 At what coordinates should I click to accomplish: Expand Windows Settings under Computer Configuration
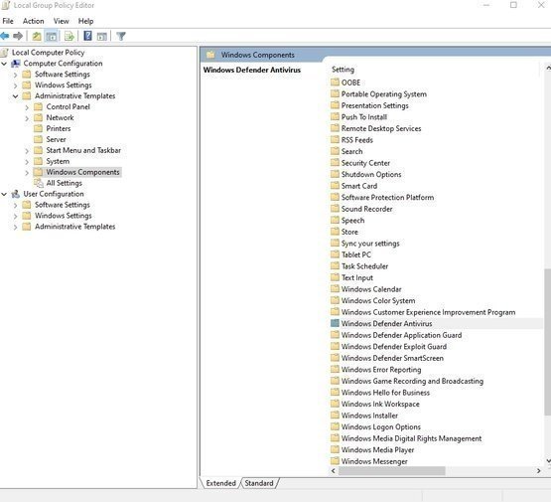point(15,85)
